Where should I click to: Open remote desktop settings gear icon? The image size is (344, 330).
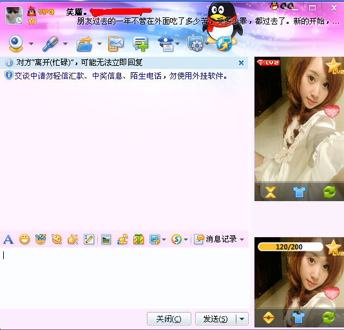195,44
